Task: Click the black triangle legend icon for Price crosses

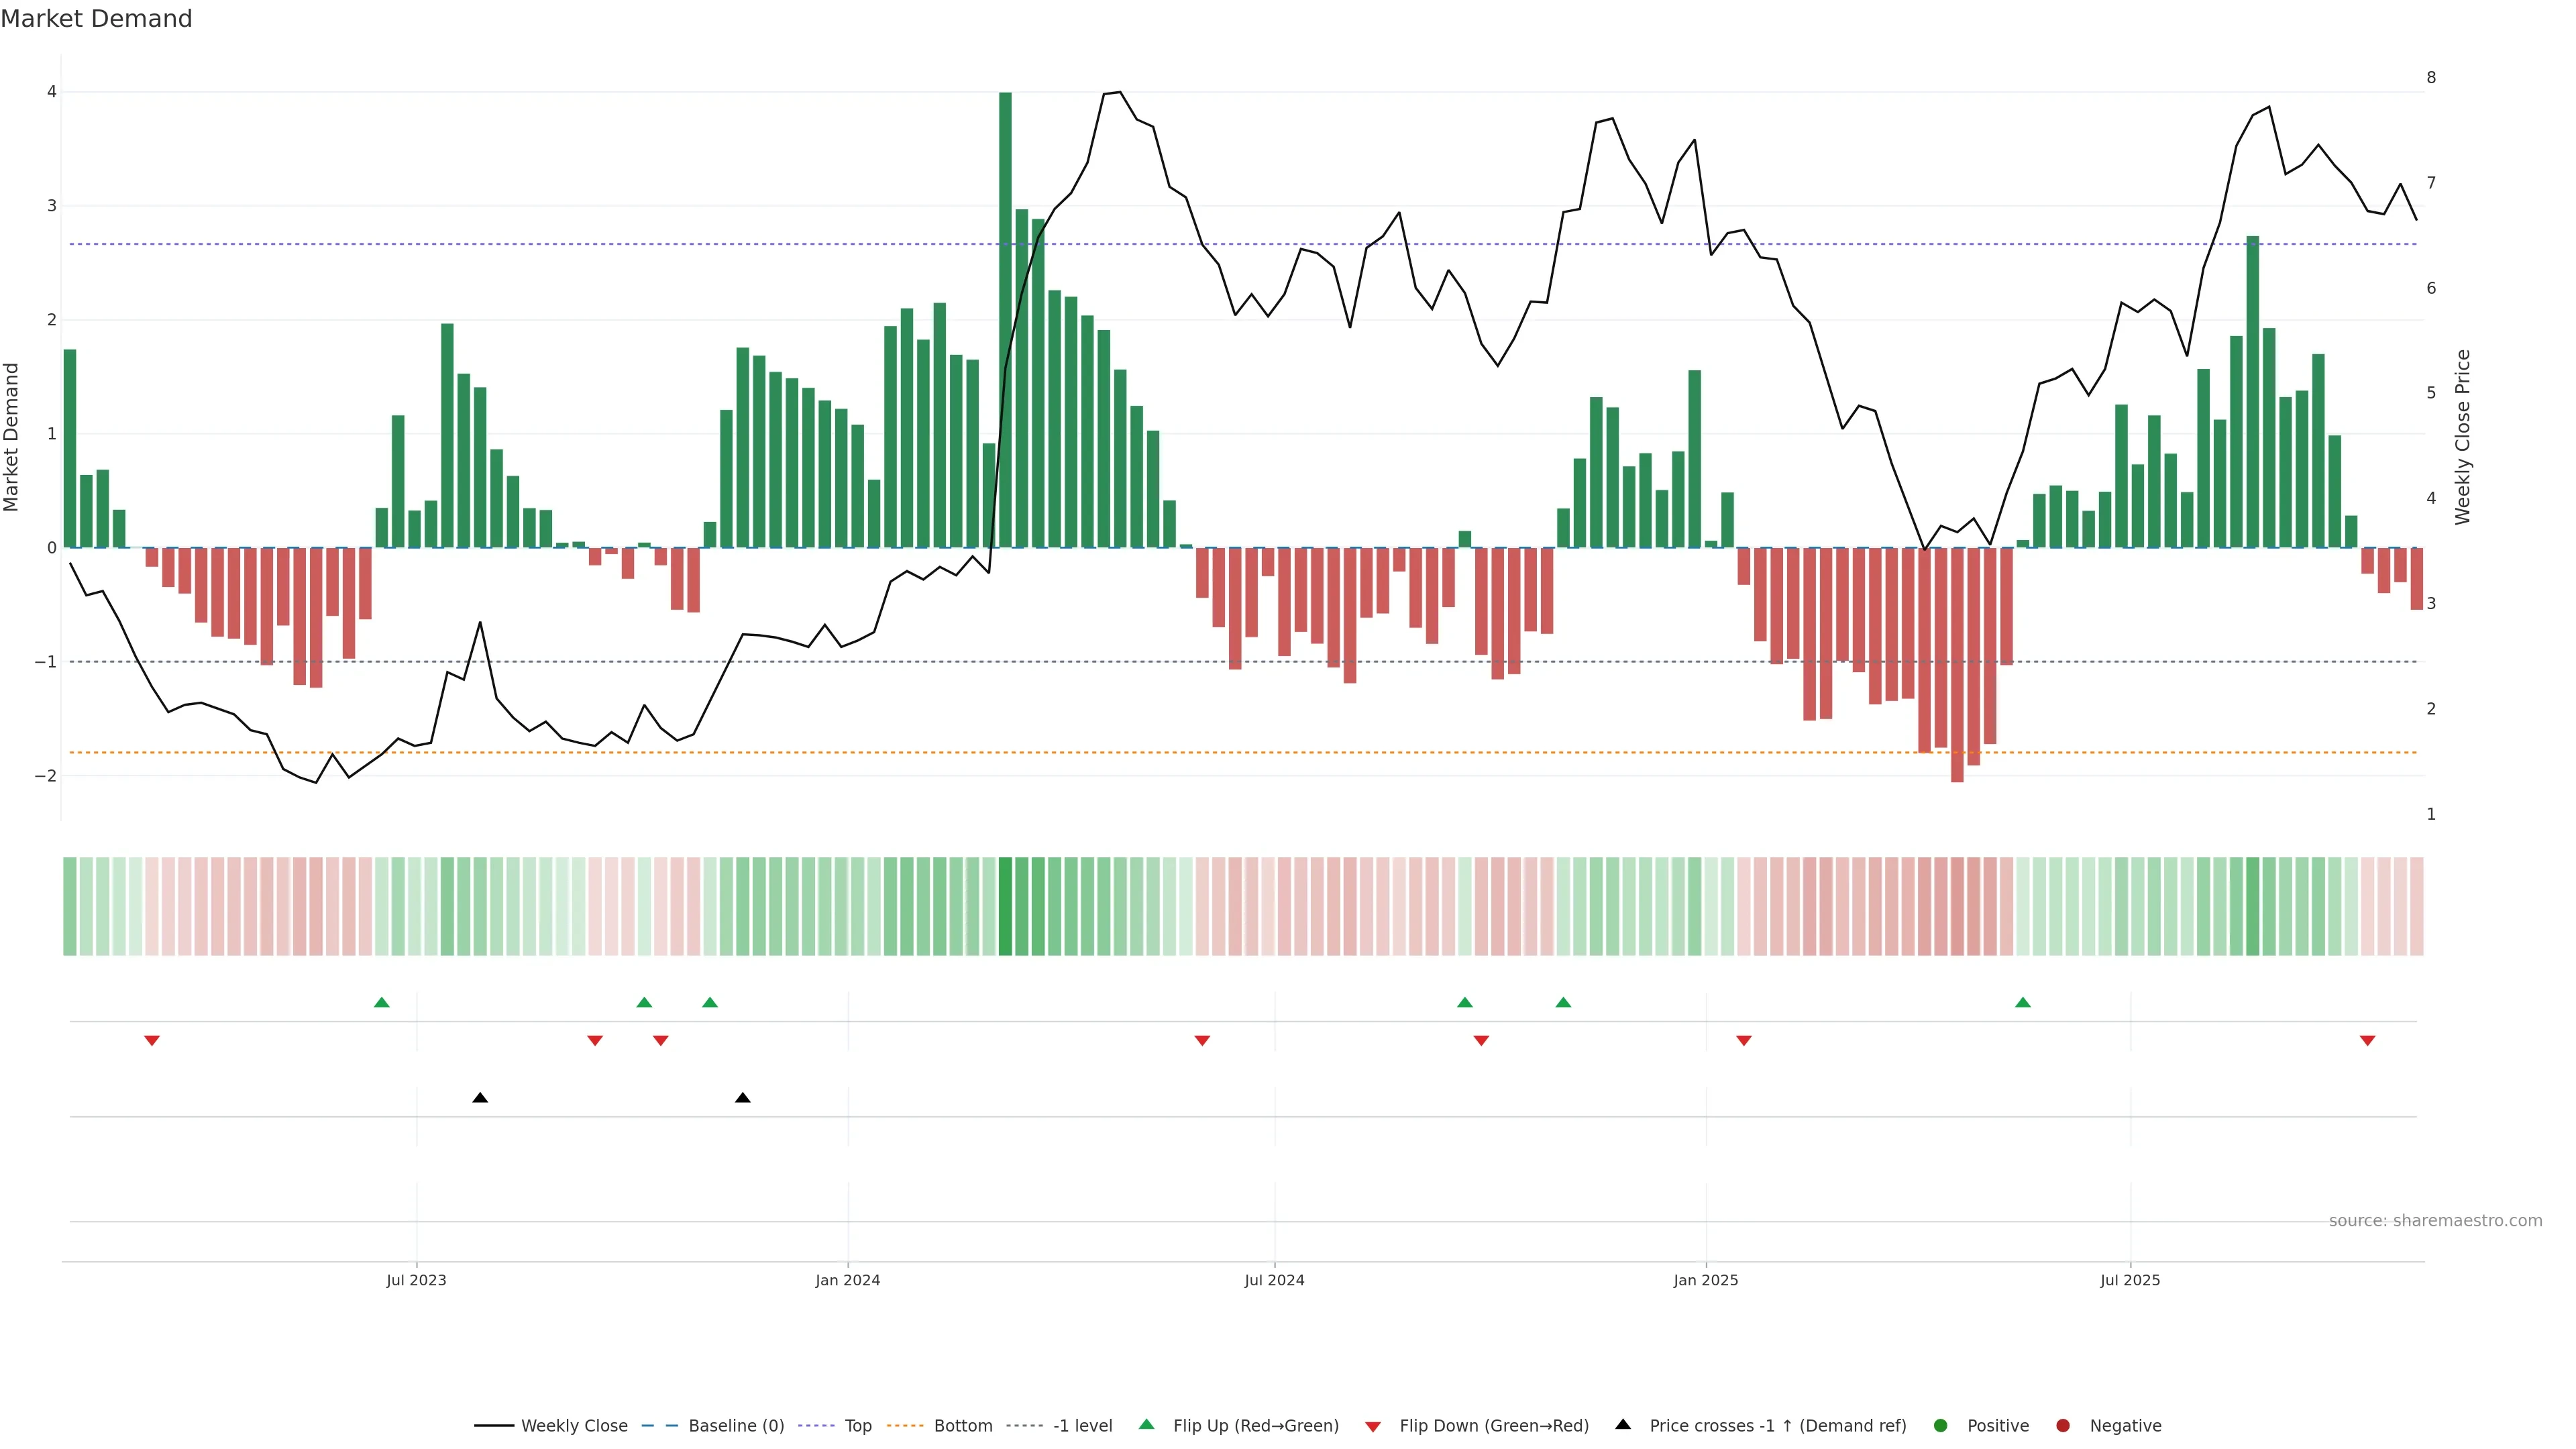Action: pyautogui.click(x=1623, y=1424)
